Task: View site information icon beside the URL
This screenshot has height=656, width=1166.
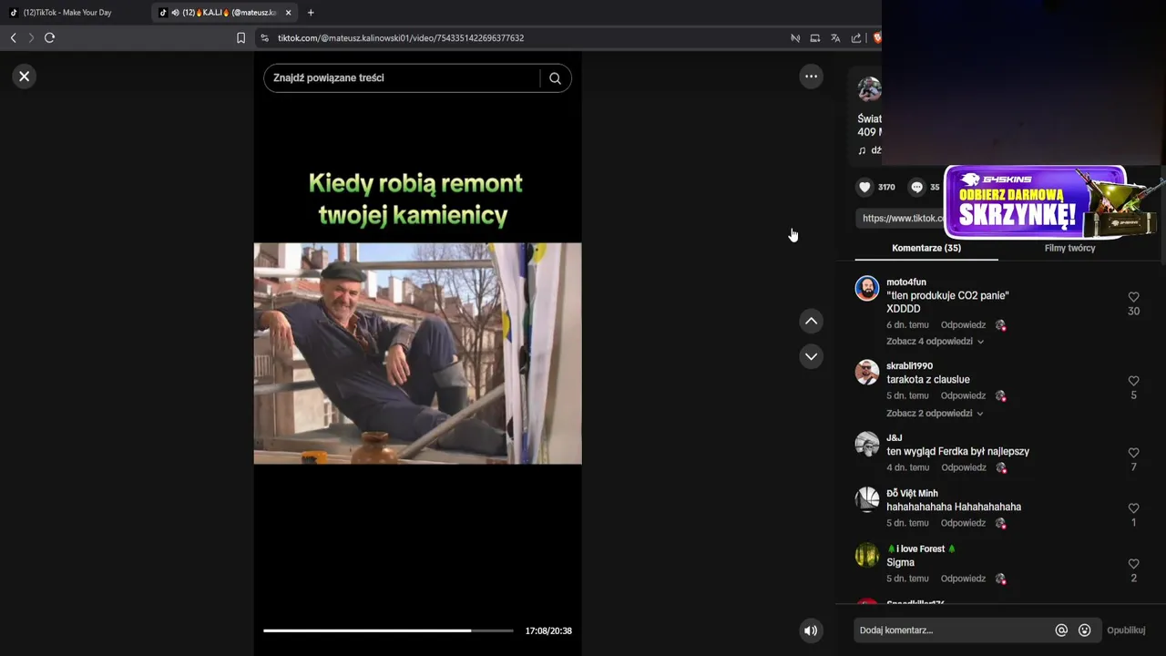Action: [x=264, y=38]
